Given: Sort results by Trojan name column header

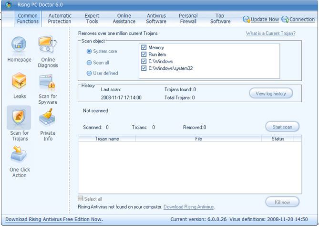Looking at the screenshot, I should (107, 139).
